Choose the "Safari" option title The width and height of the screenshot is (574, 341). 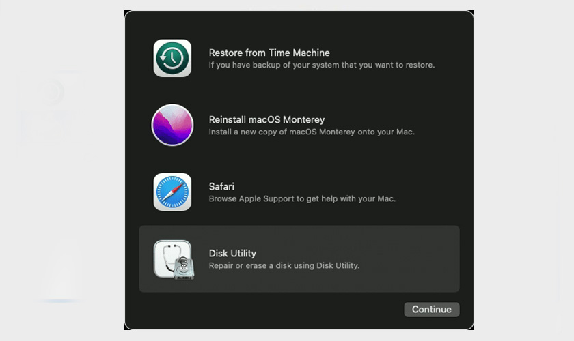[221, 186]
